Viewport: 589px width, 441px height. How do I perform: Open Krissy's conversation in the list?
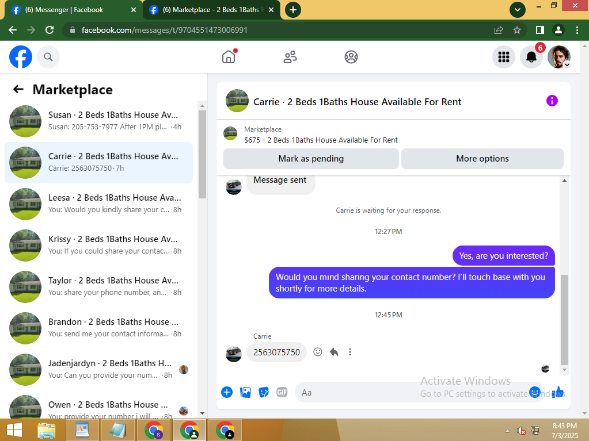(98, 246)
